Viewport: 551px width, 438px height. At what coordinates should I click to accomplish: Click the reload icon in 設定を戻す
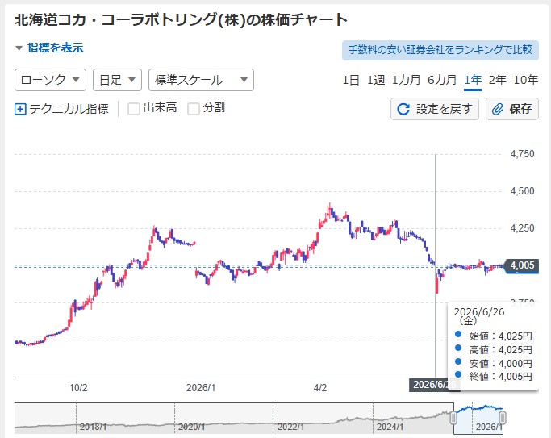[403, 109]
